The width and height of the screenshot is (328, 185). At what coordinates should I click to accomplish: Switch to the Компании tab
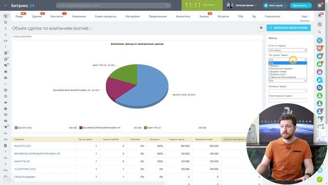coord(79,16)
